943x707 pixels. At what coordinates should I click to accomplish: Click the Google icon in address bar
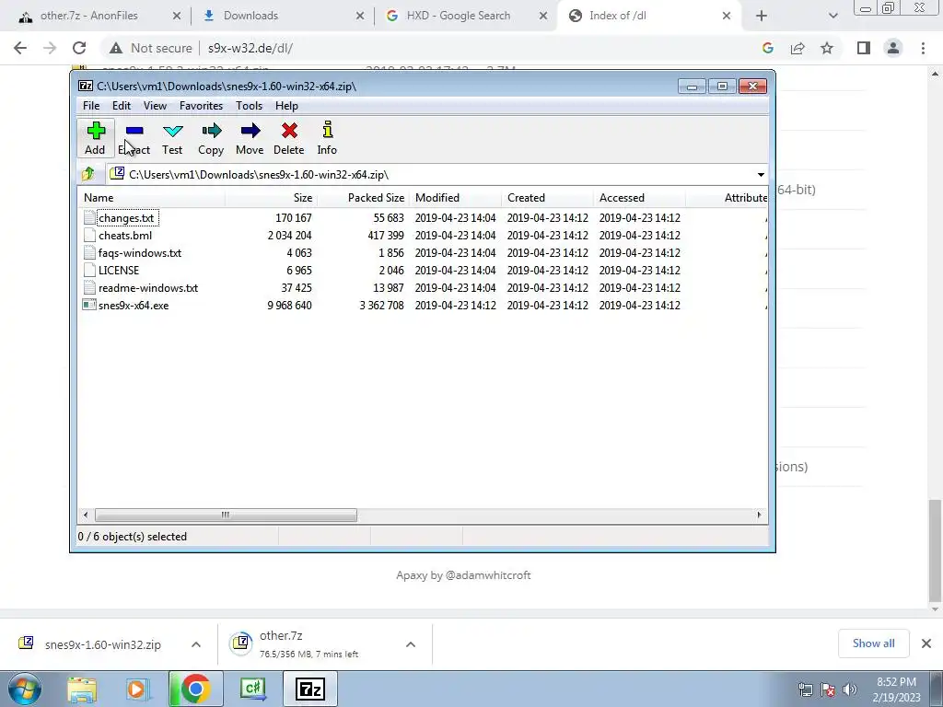click(768, 48)
